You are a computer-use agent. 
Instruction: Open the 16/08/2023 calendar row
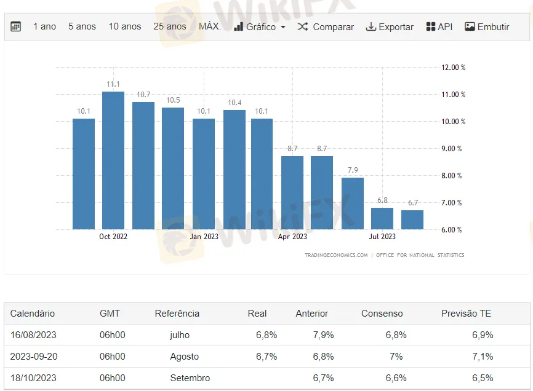tap(33, 335)
